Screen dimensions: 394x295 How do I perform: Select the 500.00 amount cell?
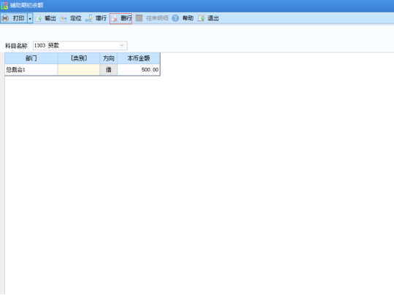[x=139, y=70]
